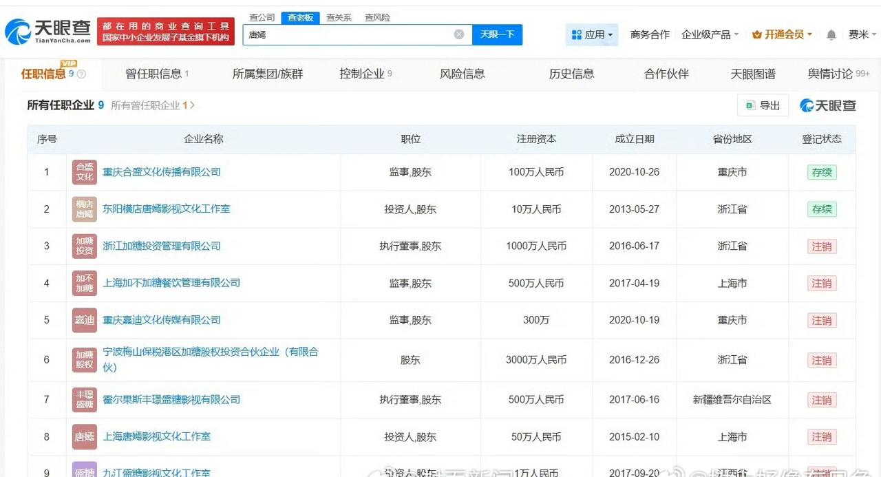This screenshot has width=881, height=477.
Task: Open the 天眼图谱 tab
Action: point(753,74)
